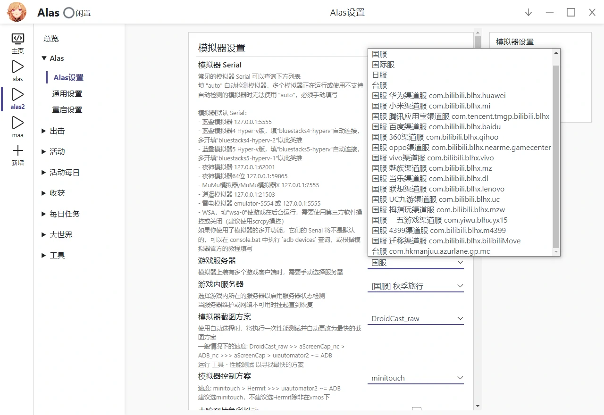Select oppo渠道服 option

click(x=461, y=148)
